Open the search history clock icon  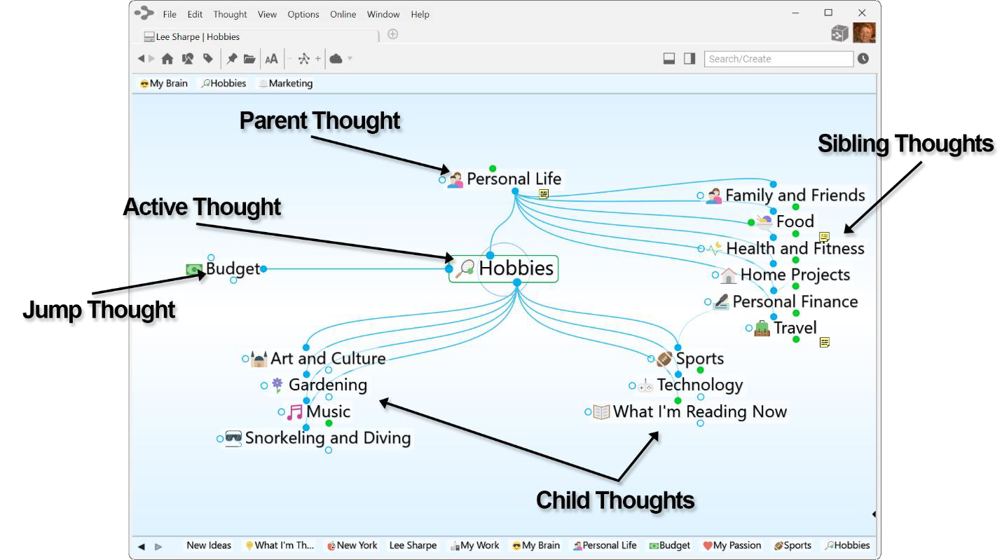coord(863,59)
